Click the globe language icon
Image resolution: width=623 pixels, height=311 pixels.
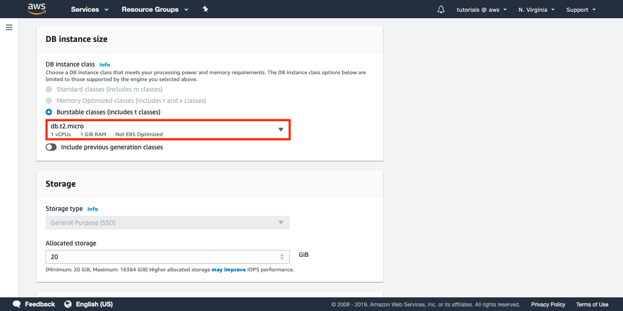click(68, 304)
